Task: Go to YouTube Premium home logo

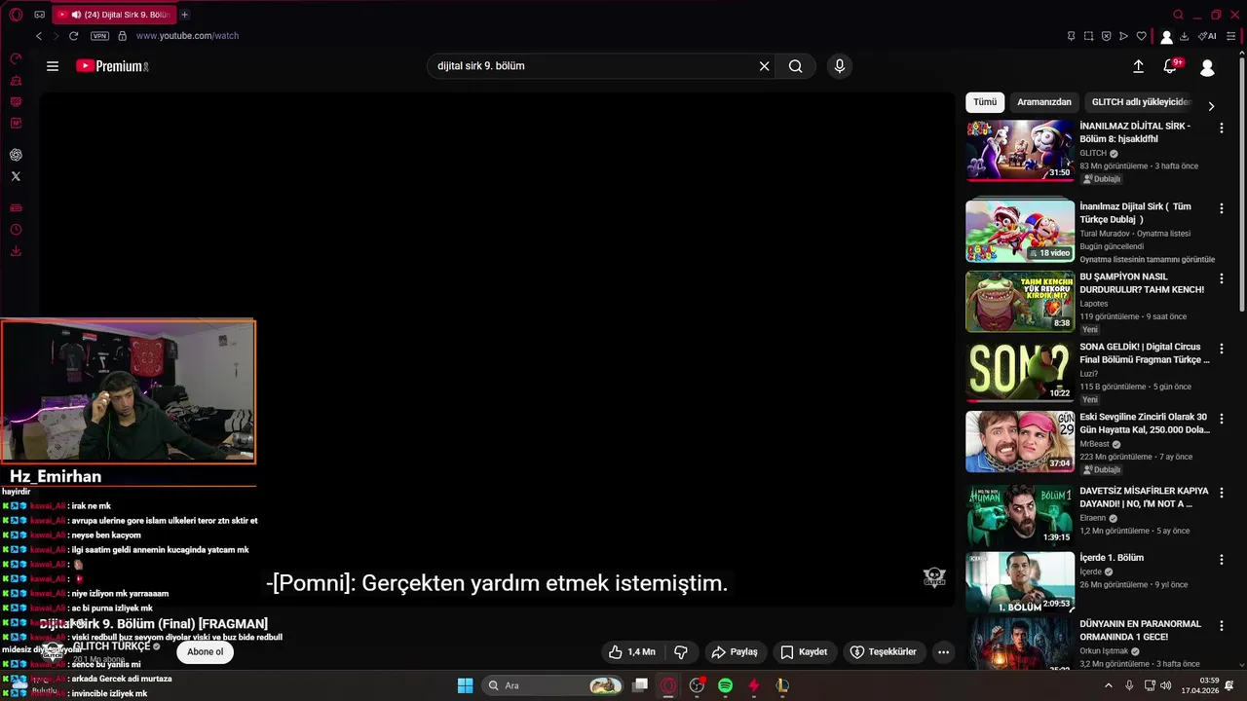Action: (x=112, y=66)
